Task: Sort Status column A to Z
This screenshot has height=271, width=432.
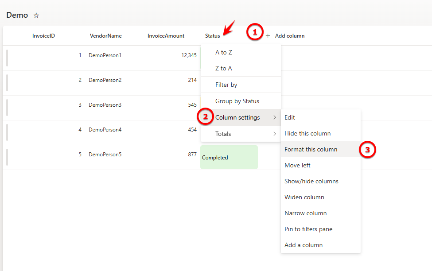Action: [x=224, y=52]
